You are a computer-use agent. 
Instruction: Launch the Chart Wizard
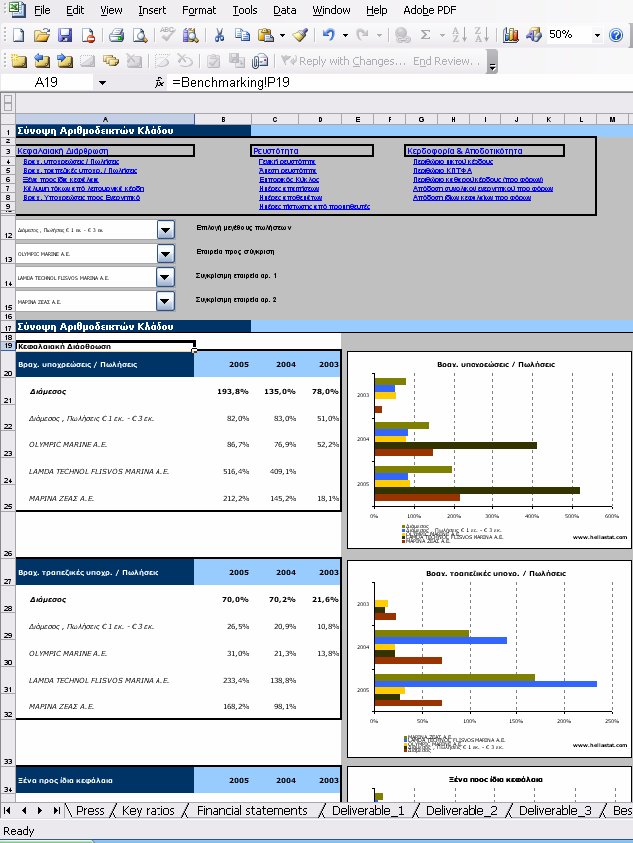click(x=511, y=35)
